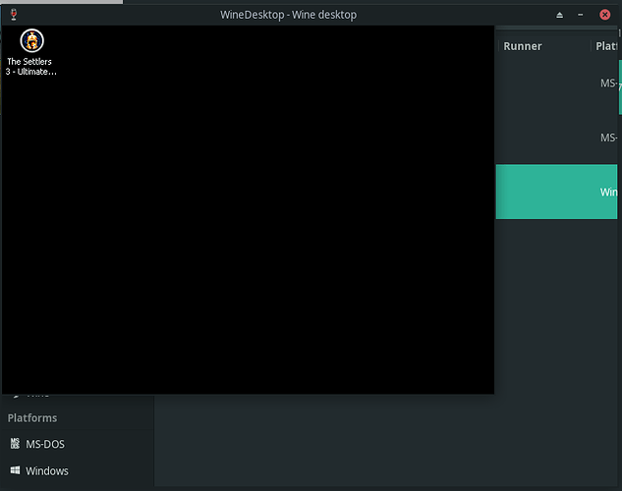Click the MS-DOS platform icon in sidebar

15,444
